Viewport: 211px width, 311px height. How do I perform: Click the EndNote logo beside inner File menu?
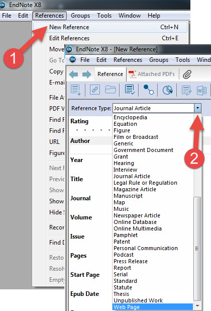[73, 59]
